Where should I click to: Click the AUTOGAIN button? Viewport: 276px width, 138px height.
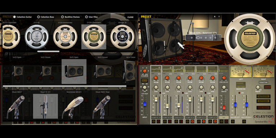coord(263,101)
